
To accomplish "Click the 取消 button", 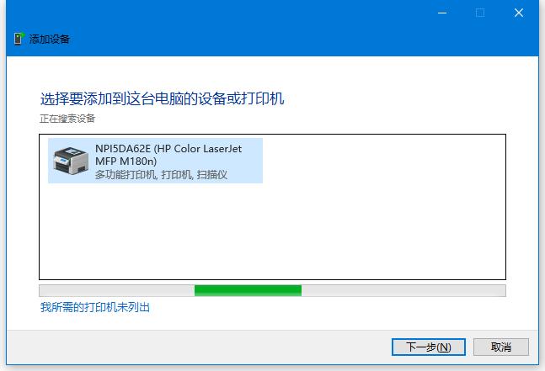I will click(x=501, y=347).
